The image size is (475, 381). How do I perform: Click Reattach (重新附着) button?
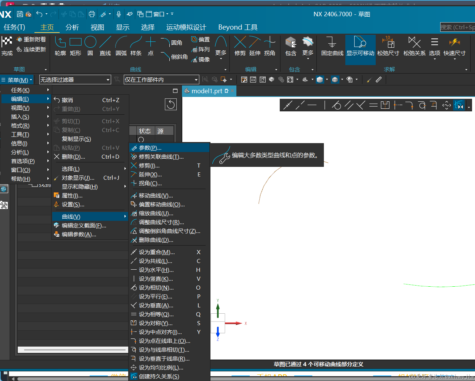pos(31,39)
